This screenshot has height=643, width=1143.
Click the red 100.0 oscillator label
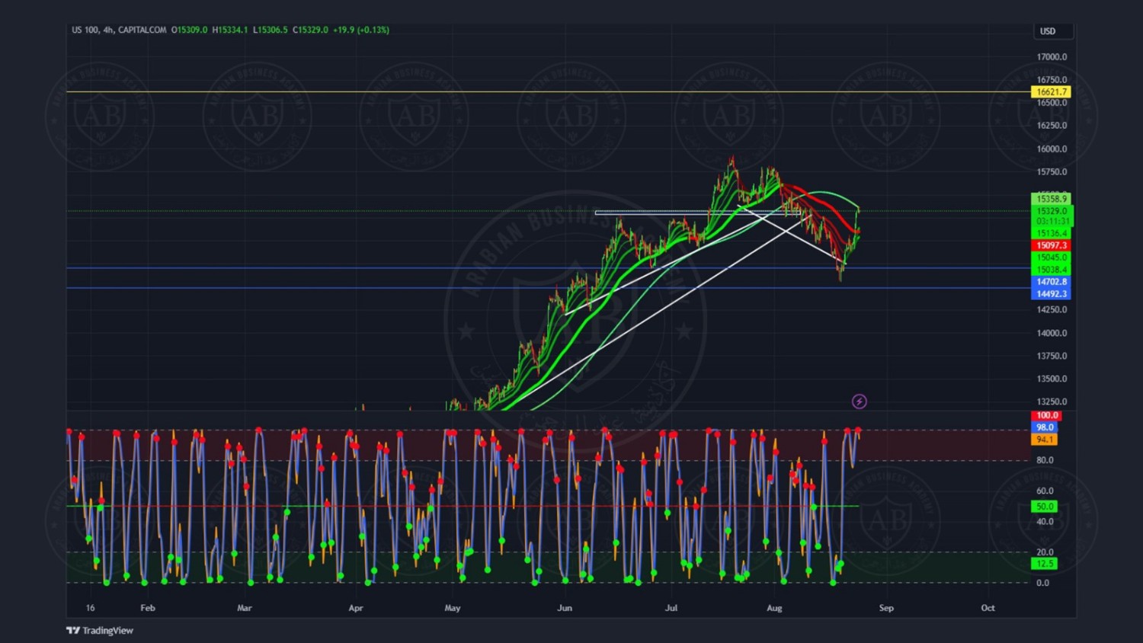click(x=1045, y=415)
